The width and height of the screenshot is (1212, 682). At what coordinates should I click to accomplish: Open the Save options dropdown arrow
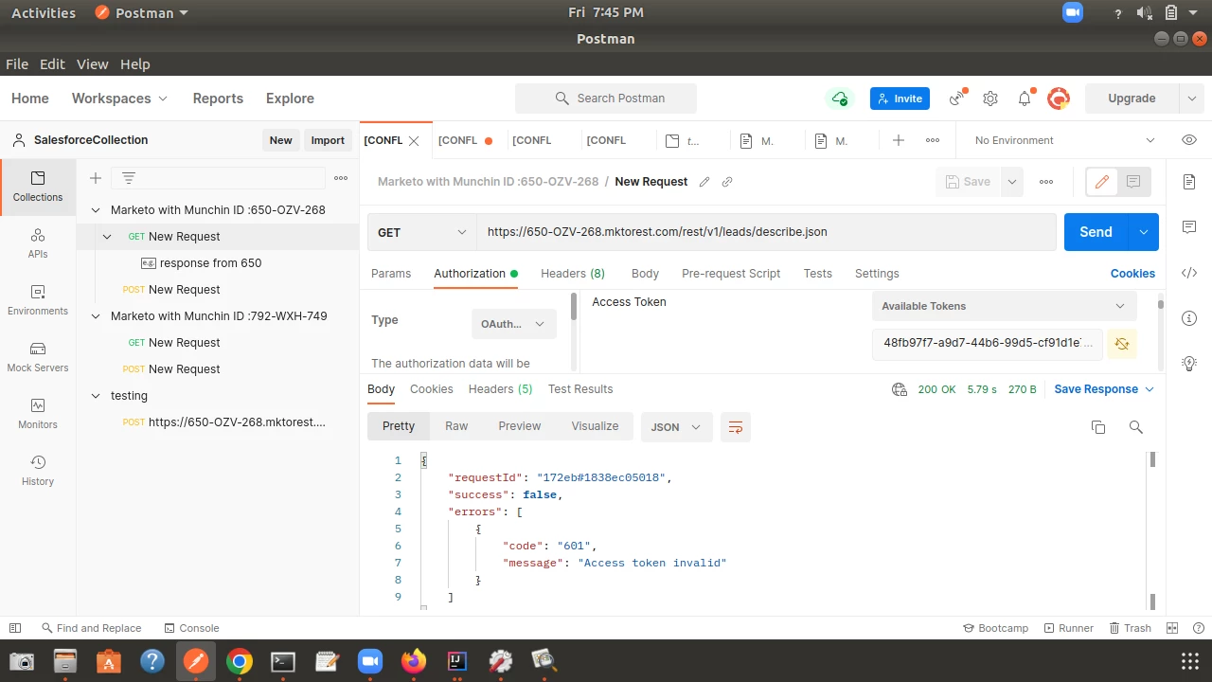coord(1012,182)
